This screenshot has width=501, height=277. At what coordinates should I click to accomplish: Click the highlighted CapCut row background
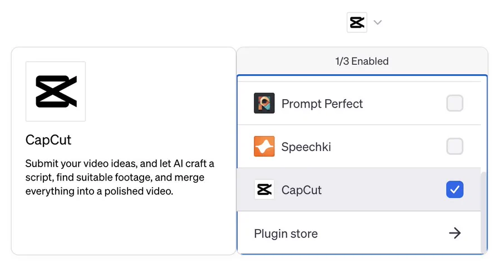(x=359, y=189)
